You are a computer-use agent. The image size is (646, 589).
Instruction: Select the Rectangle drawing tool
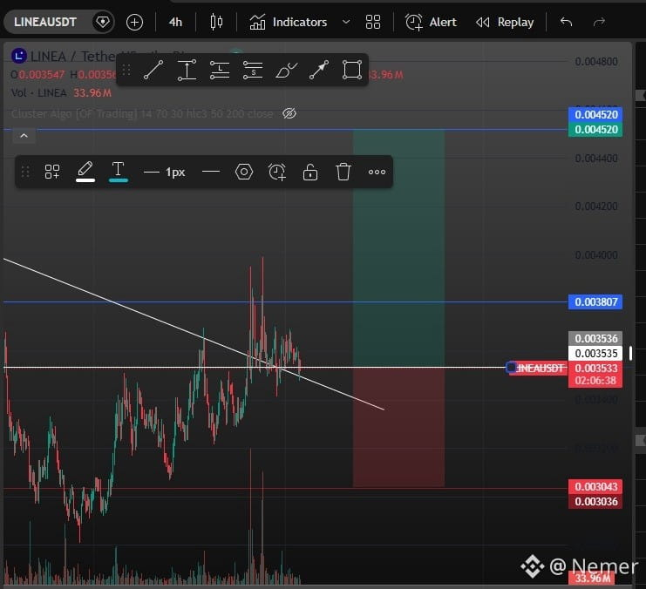click(352, 70)
